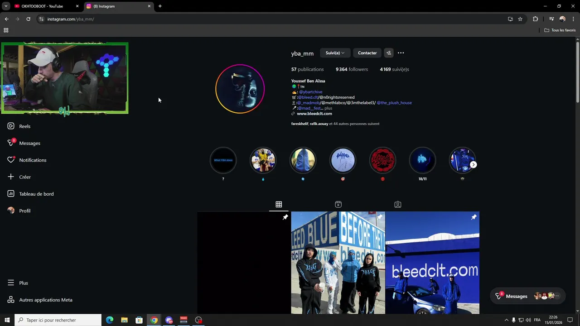This screenshot has height=326, width=580.
Task: Open Chrome extensions puzzle icon
Action: click(535, 19)
